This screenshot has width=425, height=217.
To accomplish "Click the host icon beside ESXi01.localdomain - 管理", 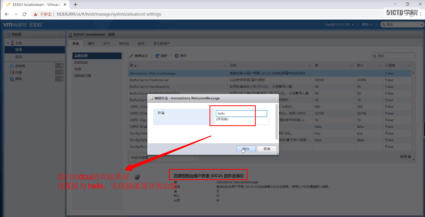I will [x=71, y=34].
